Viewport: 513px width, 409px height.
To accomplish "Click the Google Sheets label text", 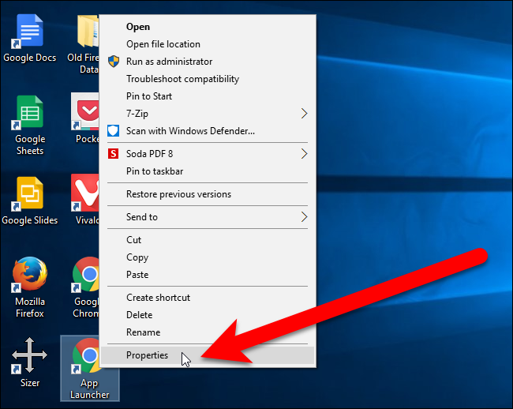I will (x=30, y=144).
